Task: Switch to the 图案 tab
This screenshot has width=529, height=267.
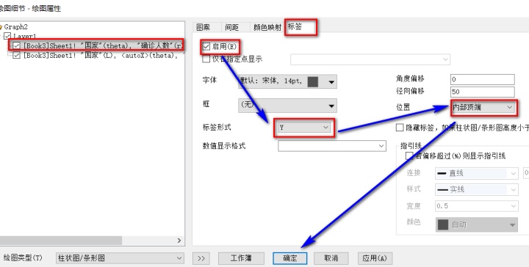Action: click(204, 27)
